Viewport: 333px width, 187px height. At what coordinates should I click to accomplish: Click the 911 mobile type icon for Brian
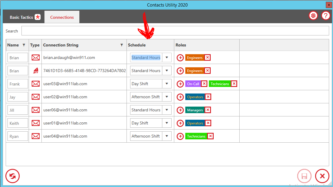pos(36,71)
